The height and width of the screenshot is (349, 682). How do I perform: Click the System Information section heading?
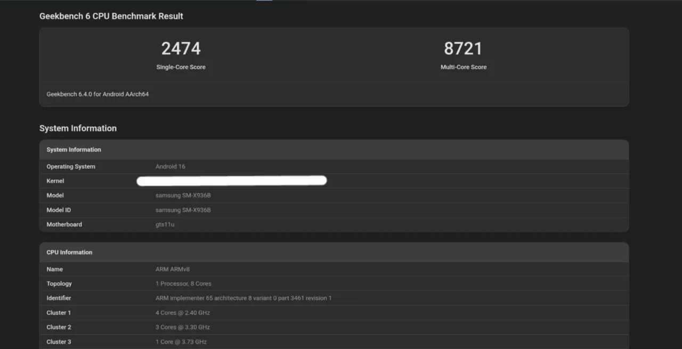pos(78,128)
